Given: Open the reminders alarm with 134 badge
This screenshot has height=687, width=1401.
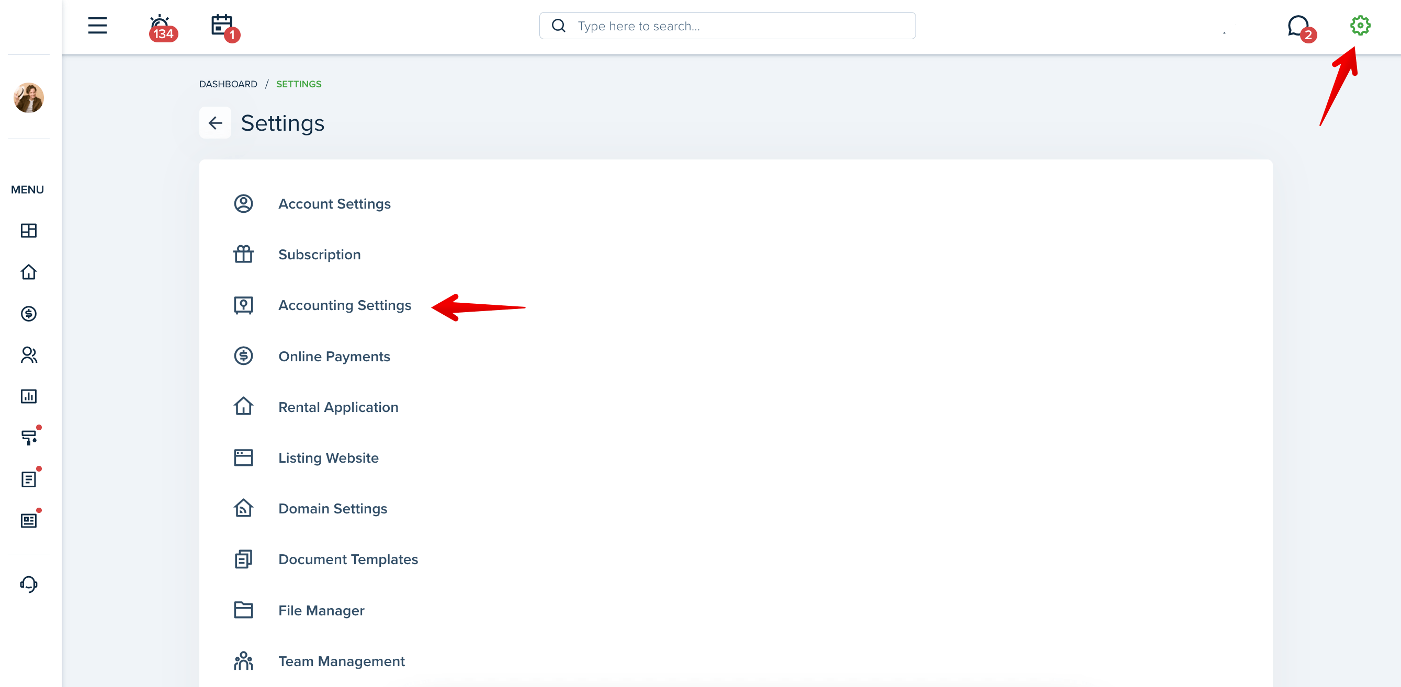Looking at the screenshot, I should click(x=162, y=27).
